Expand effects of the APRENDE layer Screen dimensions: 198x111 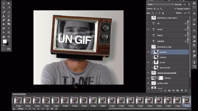[x=188, y=41]
